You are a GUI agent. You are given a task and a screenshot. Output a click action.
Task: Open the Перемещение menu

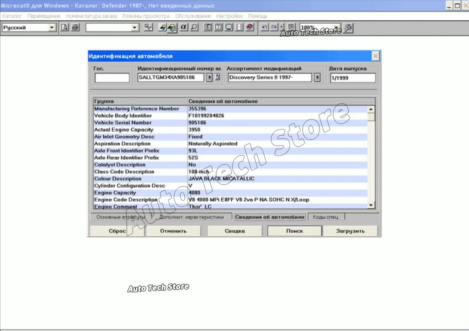(x=44, y=16)
